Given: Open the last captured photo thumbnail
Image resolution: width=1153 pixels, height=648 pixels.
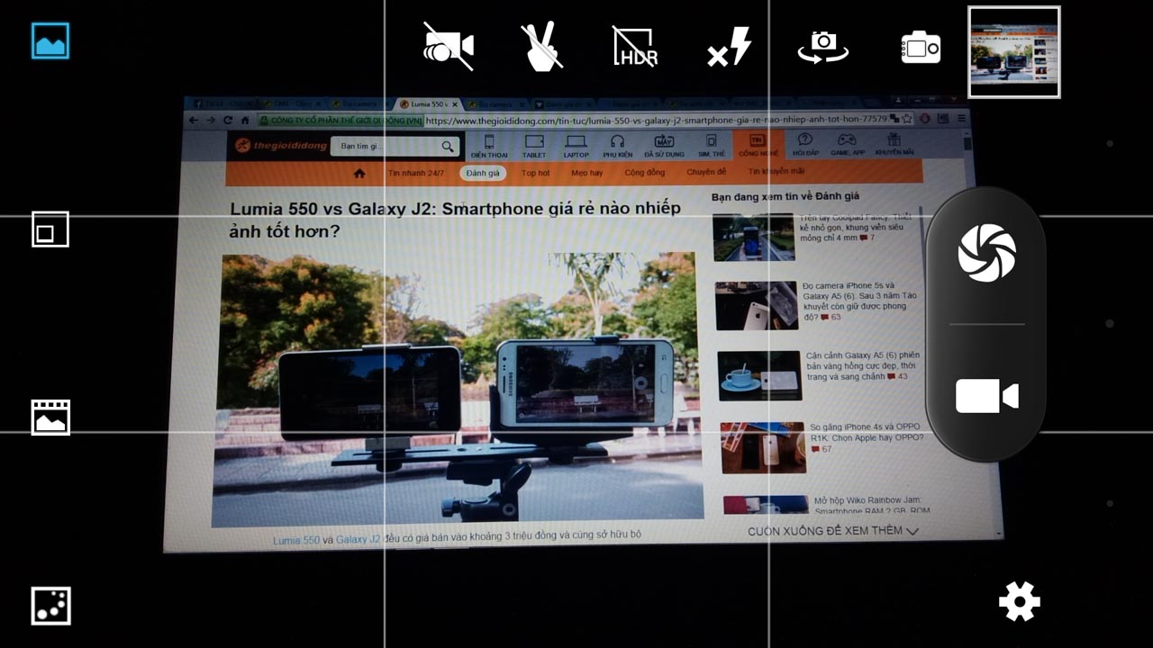Looking at the screenshot, I should pos(1014,51).
